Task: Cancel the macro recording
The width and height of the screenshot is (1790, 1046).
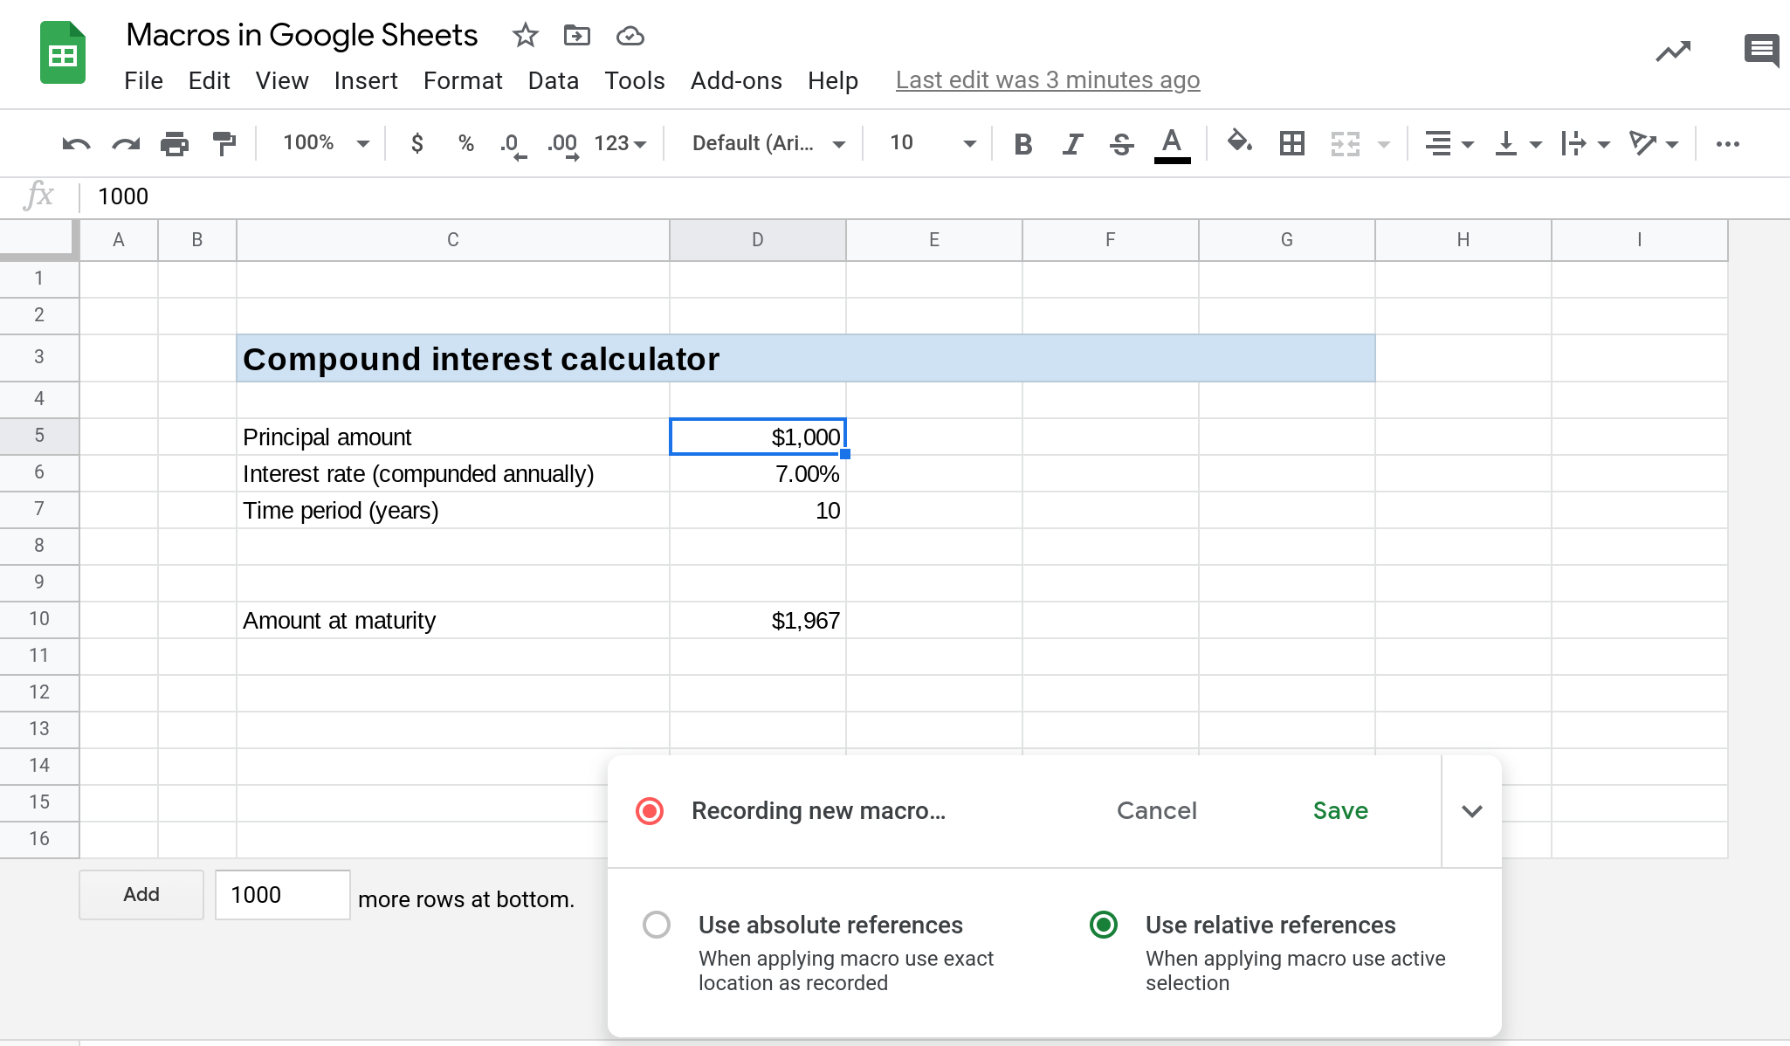Action: [1156, 811]
